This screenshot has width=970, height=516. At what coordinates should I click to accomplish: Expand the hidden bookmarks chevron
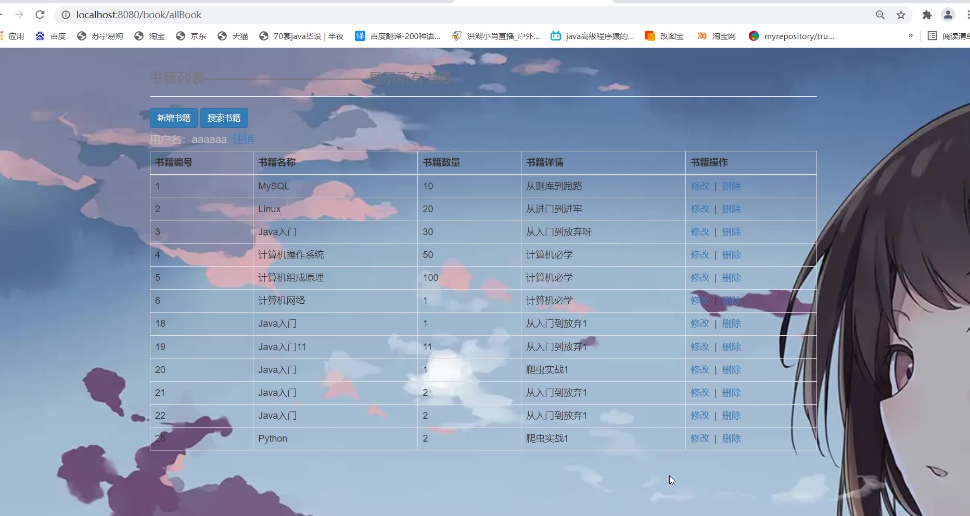(x=911, y=36)
